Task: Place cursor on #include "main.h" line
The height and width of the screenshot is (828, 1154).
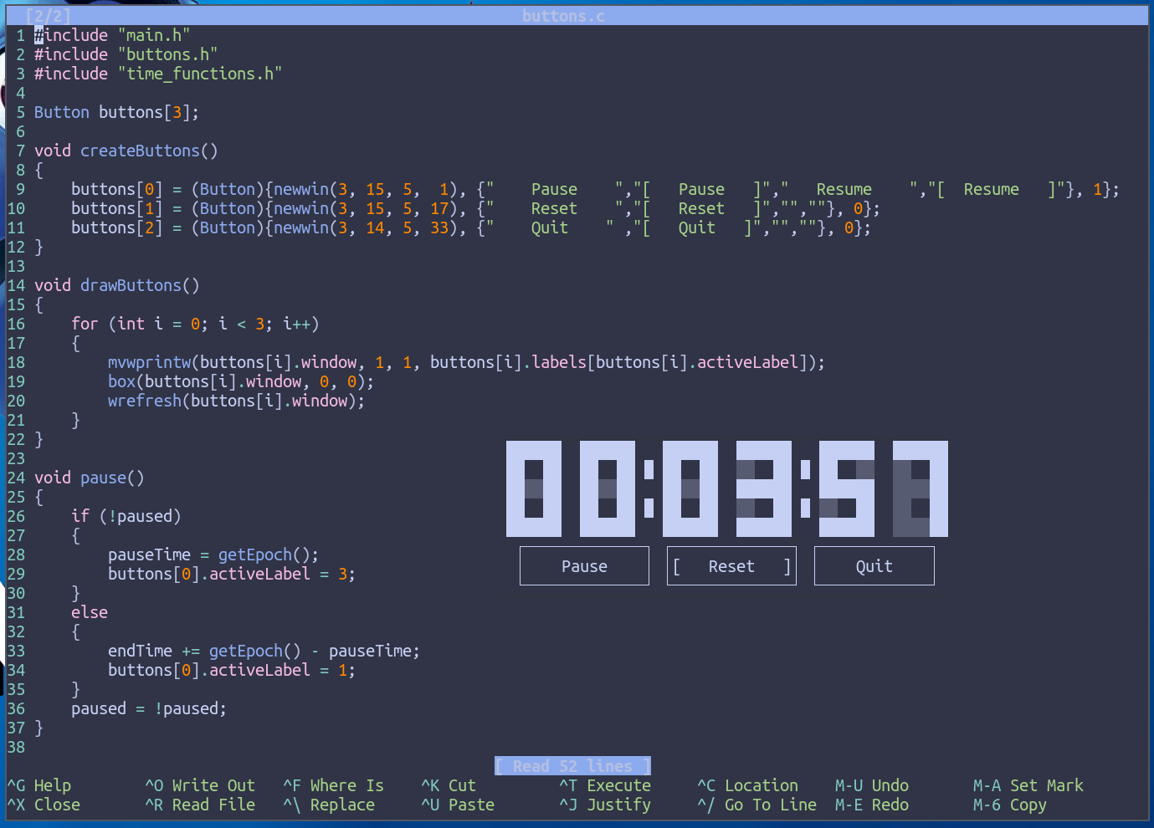Action: [x=112, y=35]
